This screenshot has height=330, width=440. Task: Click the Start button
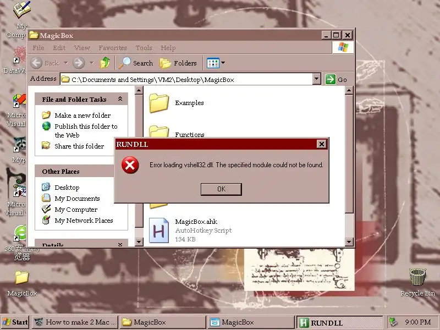coord(15,322)
